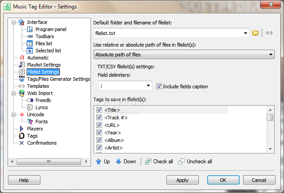Click the Freedb icon
Viewport: 284px width, 193px height.
[30, 100]
